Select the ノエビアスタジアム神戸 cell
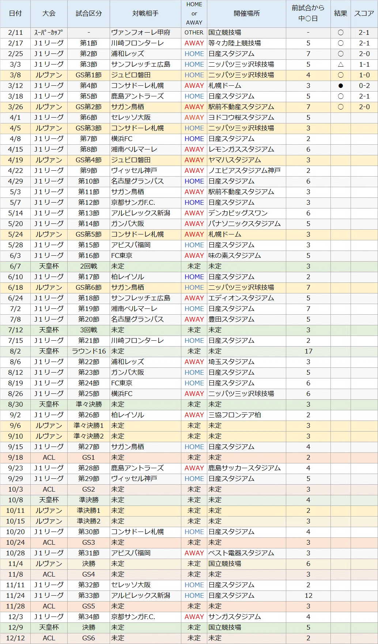The width and height of the screenshot is (378, 644). tap(247, 171)
